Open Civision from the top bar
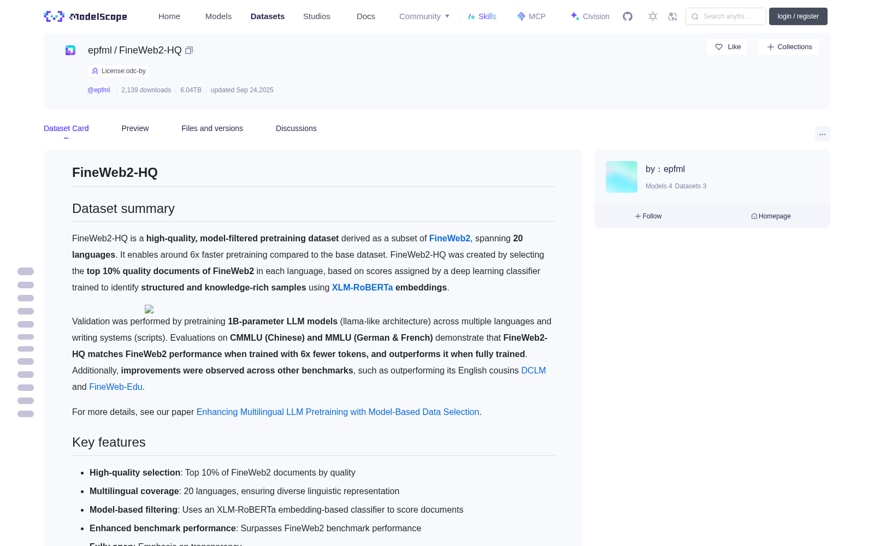Screen dimensions: 874x546 [x=590, y=16]
